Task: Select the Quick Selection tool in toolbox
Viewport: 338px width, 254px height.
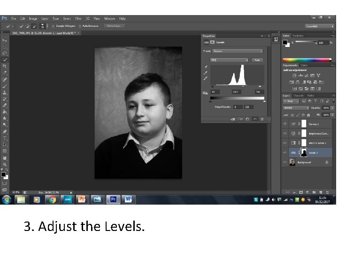Action: coord(5,60)
